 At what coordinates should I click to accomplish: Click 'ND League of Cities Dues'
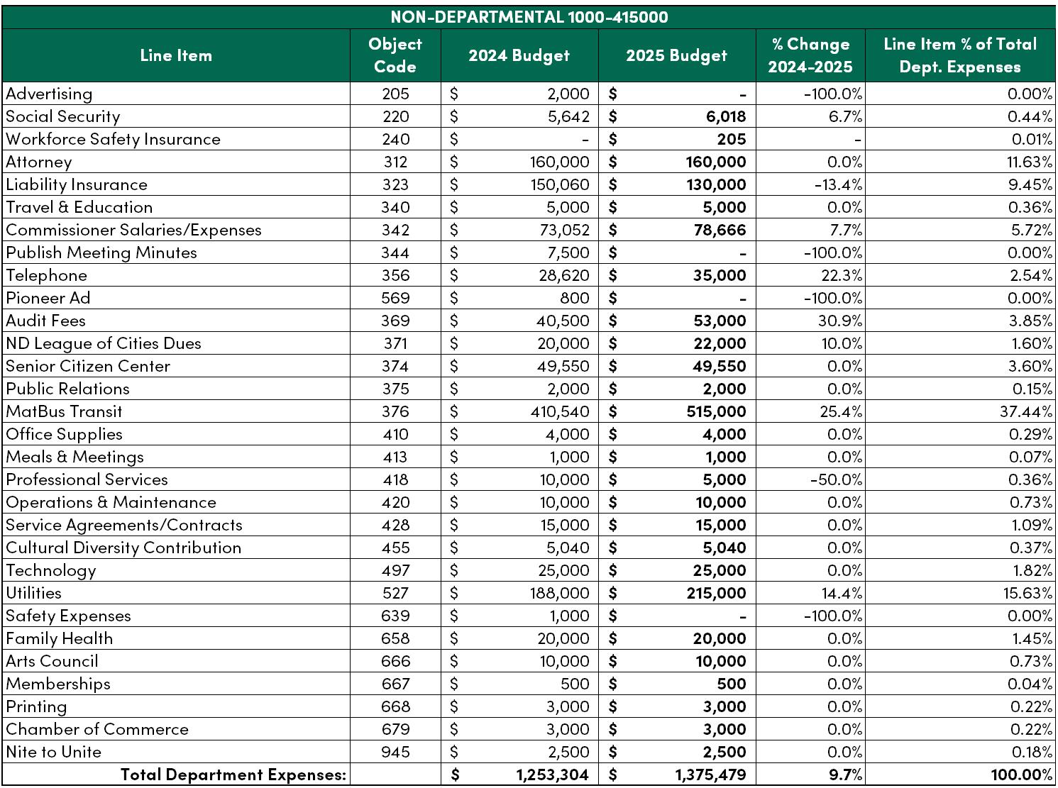[104, 343]
